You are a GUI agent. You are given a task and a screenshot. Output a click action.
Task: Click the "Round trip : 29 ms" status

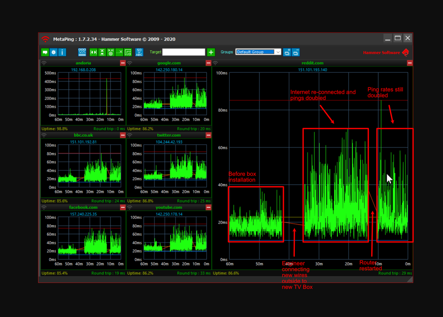point(395,273)
